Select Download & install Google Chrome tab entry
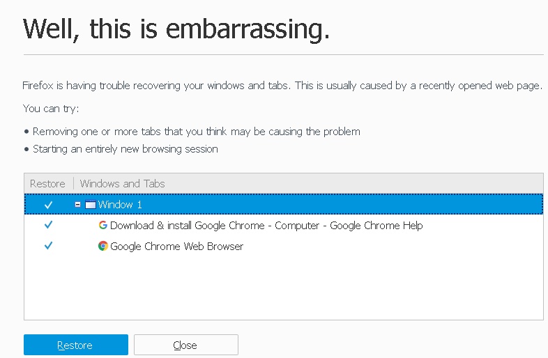Screen dimensions: 548x358 pyautogui.click(x=266, y=225)
